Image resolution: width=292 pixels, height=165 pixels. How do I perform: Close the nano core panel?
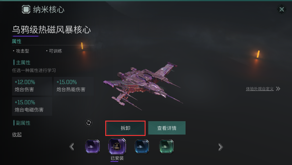pyautogui.click(x=282, y=9)
